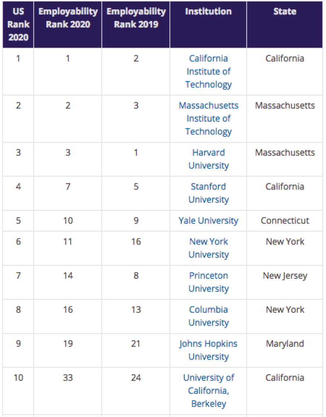
Task: Click the Princeton University link
Action: pos(208,282)
